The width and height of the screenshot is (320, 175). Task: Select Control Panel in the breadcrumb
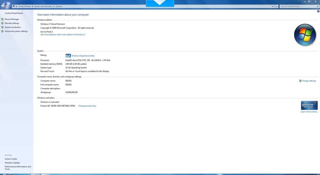point(24,6)
